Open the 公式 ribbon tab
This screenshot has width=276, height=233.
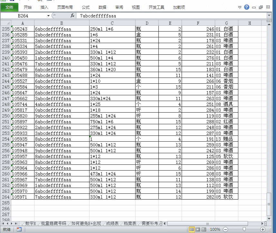click(x=86, y=7)
